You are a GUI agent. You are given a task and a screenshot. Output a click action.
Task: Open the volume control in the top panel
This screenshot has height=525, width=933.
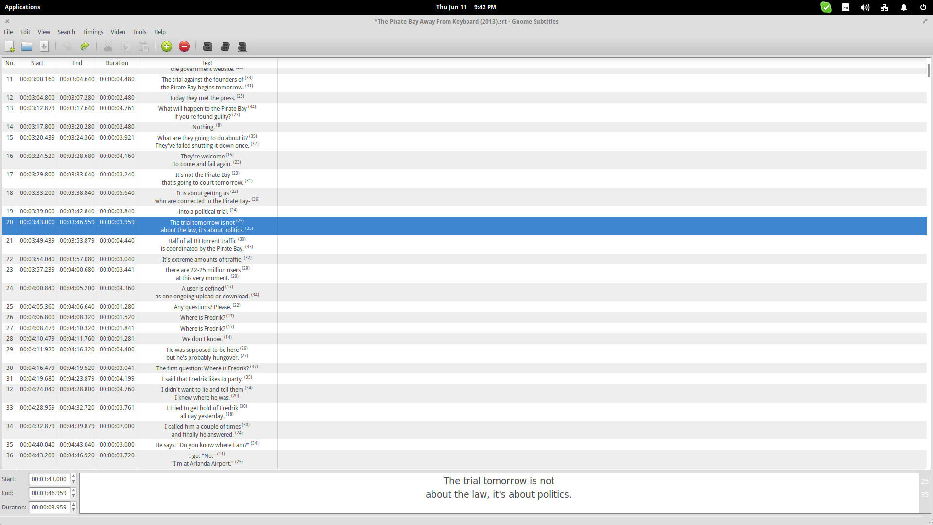point(865,7)
